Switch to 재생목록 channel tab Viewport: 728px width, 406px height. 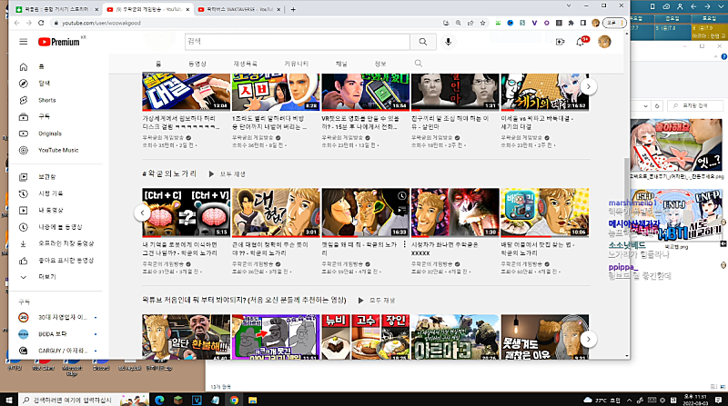[x=246, y=63]
